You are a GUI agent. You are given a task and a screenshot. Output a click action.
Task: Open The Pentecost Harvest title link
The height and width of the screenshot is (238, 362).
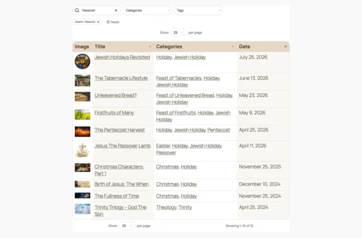tap(119, 130)
